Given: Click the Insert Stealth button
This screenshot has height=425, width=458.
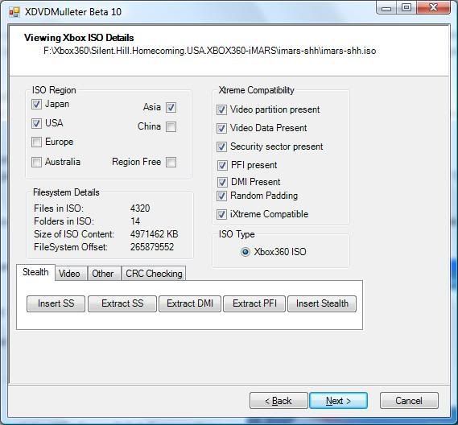Looking at the screenshot, I should click(322, 303).
